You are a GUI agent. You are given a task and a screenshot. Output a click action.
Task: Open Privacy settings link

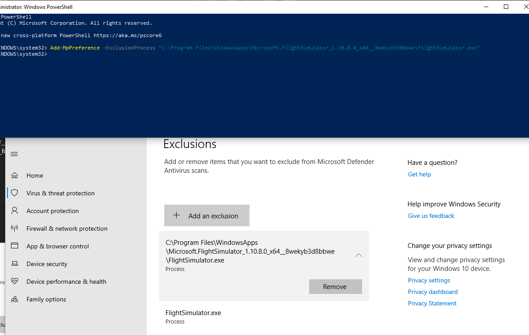click(x=429, y=280)
